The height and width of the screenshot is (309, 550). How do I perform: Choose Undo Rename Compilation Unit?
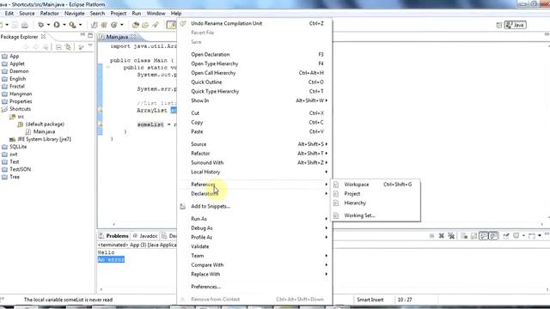coord(254,23)
